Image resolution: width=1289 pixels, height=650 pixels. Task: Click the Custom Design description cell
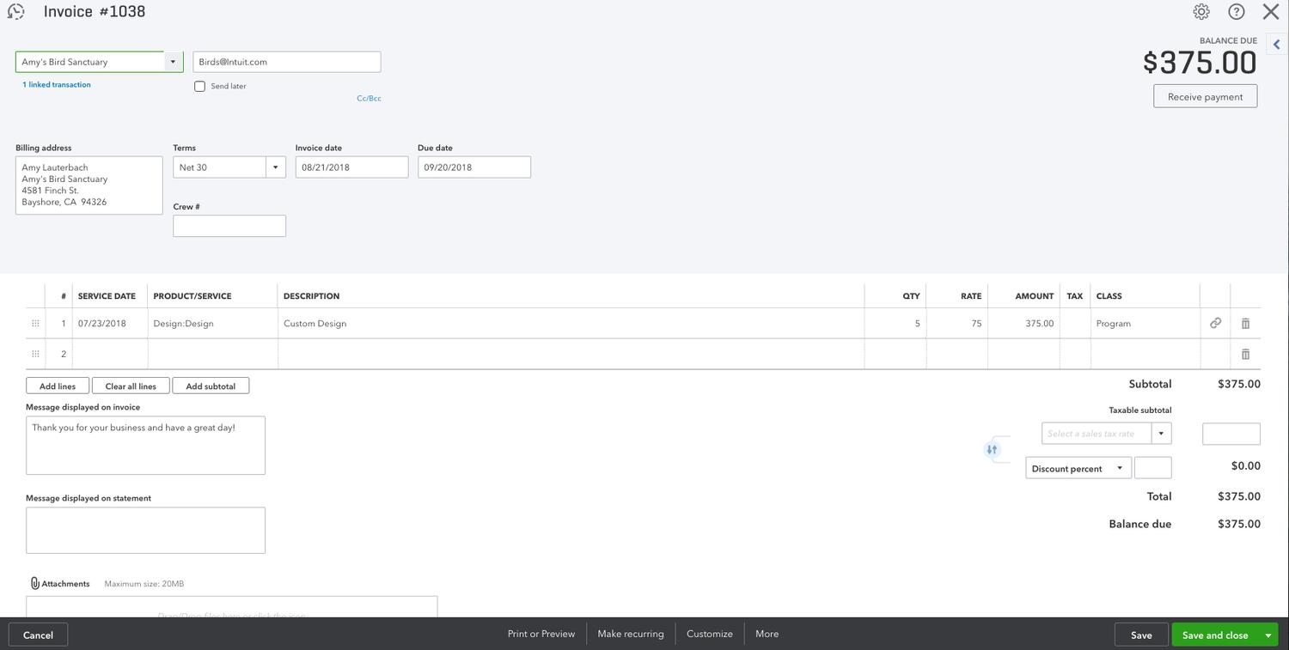571,324
